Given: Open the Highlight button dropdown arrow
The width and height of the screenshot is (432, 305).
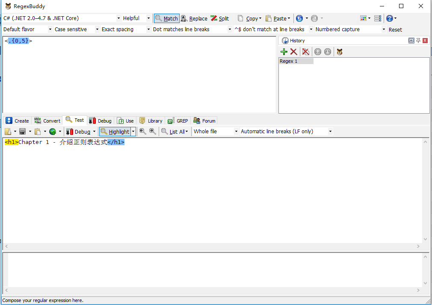Looking at the screenshot, I should tap(133, 132).
